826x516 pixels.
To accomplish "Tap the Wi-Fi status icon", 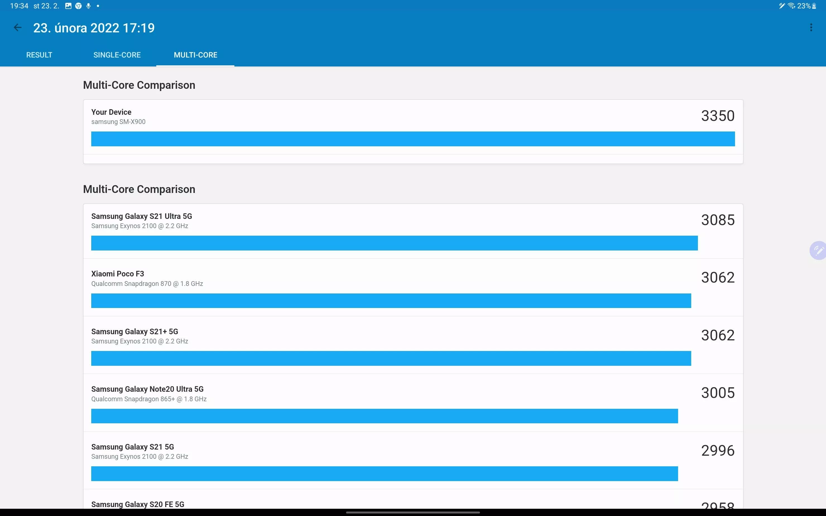I will pyautogui.click(x=791, y=6).
